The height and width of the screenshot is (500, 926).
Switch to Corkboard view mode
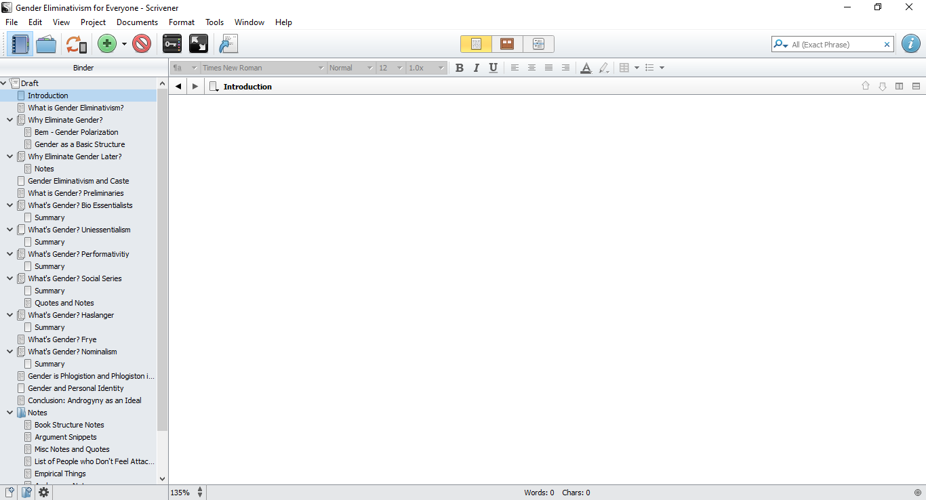coord(507,44)
